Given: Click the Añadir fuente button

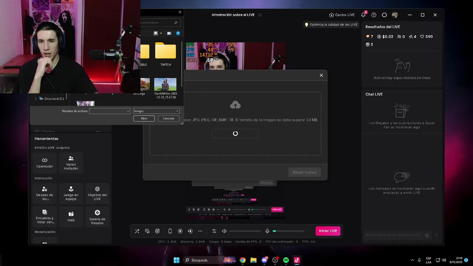Looking at the screenshot, I should [x=304, y=172].
